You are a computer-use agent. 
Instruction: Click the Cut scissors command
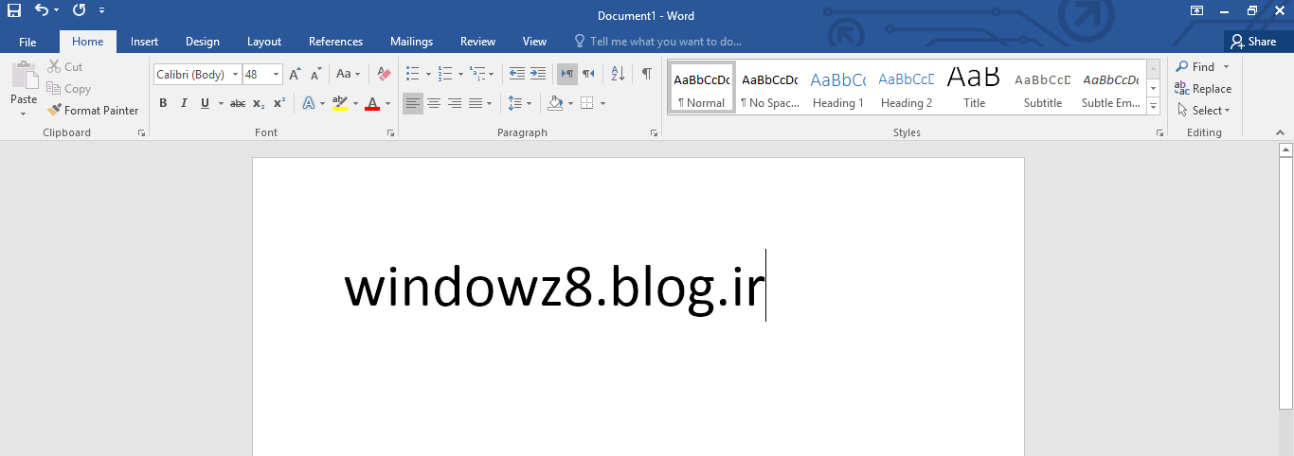(x=64, y=66)
